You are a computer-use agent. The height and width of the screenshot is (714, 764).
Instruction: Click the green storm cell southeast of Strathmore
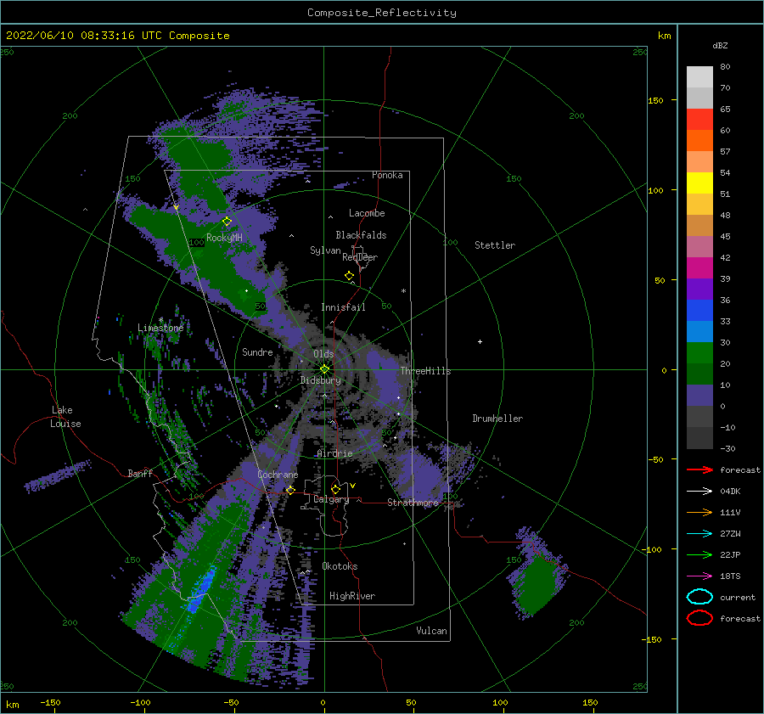click(536, 585)
